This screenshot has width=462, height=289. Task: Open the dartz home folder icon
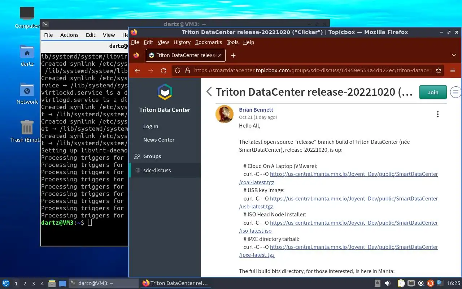27,52
